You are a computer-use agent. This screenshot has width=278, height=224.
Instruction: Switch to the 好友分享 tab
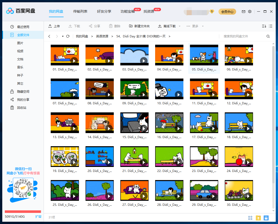[x=104, y=12]
